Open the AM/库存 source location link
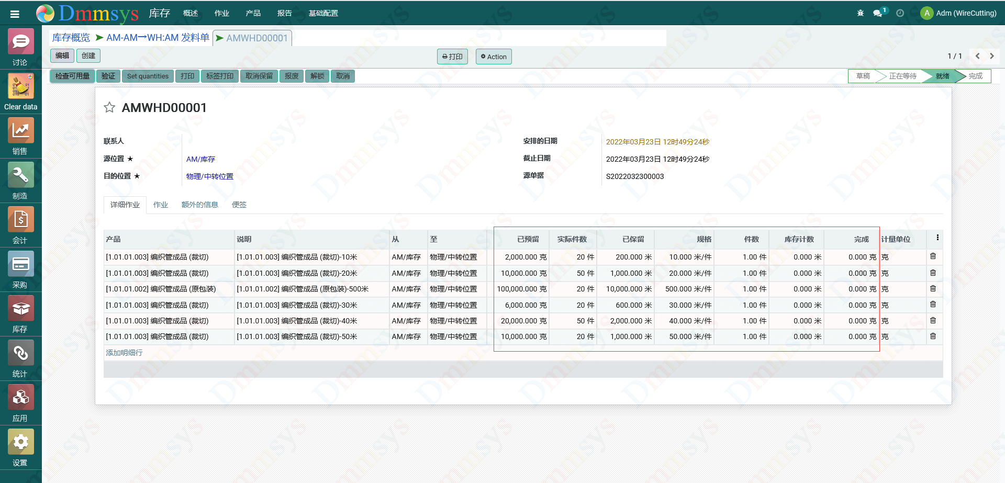Screen dimensions: 1005x483 [x=200, y=159]
